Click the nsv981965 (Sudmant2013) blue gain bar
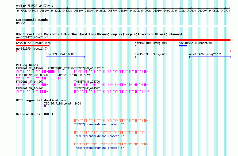Viewport: 238px width, 156px height. 183,46
